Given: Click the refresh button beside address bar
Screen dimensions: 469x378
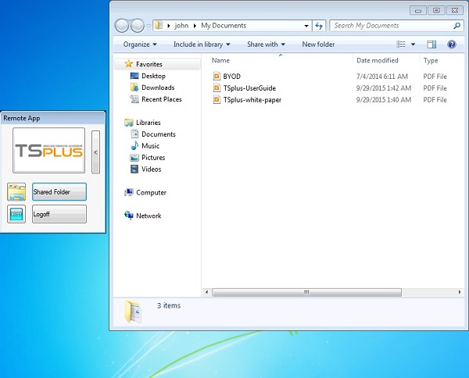Looking at the screenshot, I should [318, 26].
